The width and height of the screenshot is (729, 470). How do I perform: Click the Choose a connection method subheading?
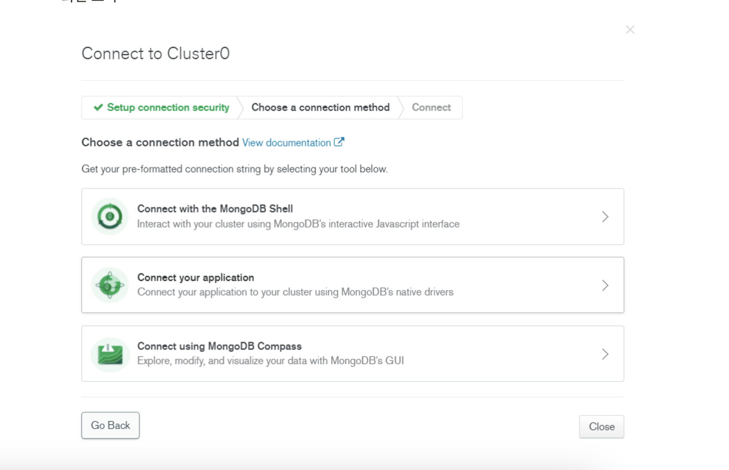pyautogui.click(x=160, y=142)
